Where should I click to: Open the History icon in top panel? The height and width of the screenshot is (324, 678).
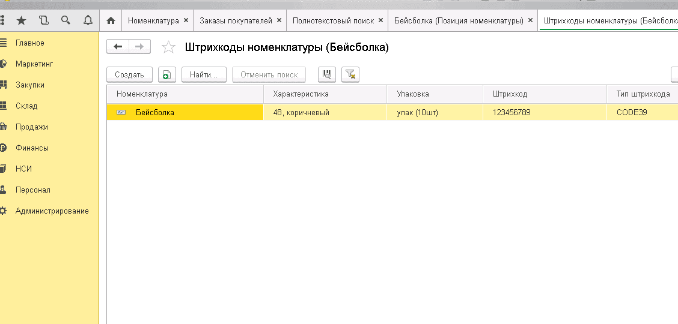[43, 20]
